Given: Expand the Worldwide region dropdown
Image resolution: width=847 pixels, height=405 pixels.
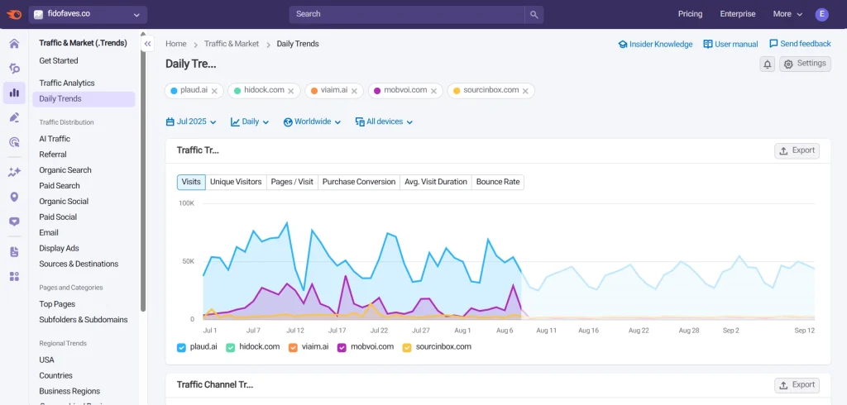Looking at the screenshot, I should [x=312, y=121].
